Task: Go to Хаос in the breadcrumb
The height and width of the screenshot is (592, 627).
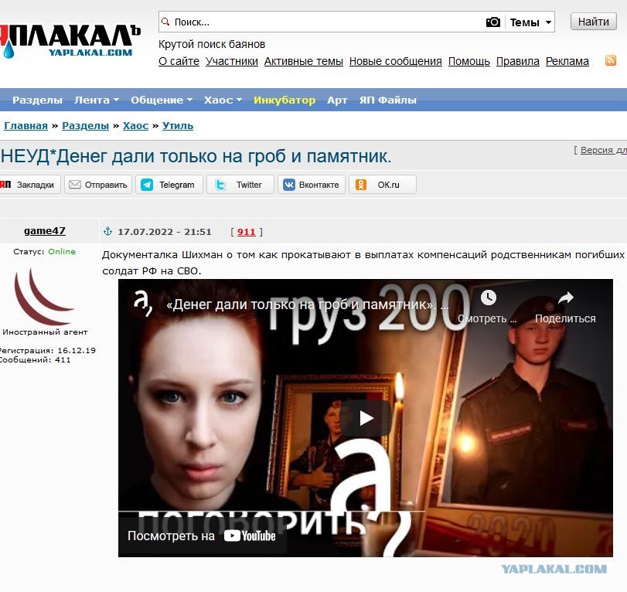Action: click(135, 125)
